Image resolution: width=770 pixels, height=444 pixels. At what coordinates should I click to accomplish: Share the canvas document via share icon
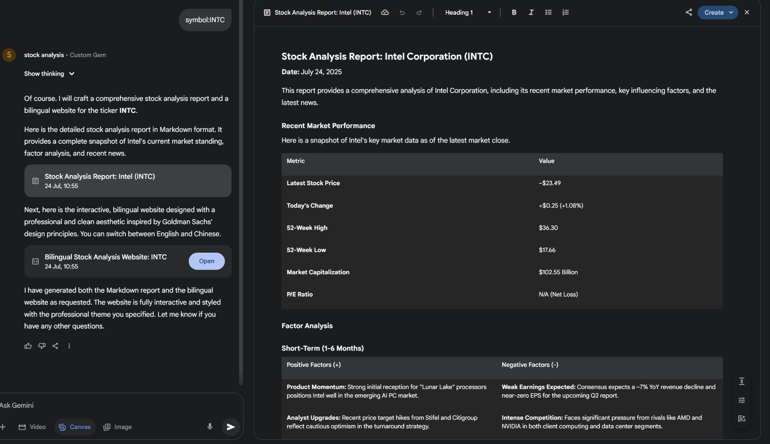click(689, 12)
